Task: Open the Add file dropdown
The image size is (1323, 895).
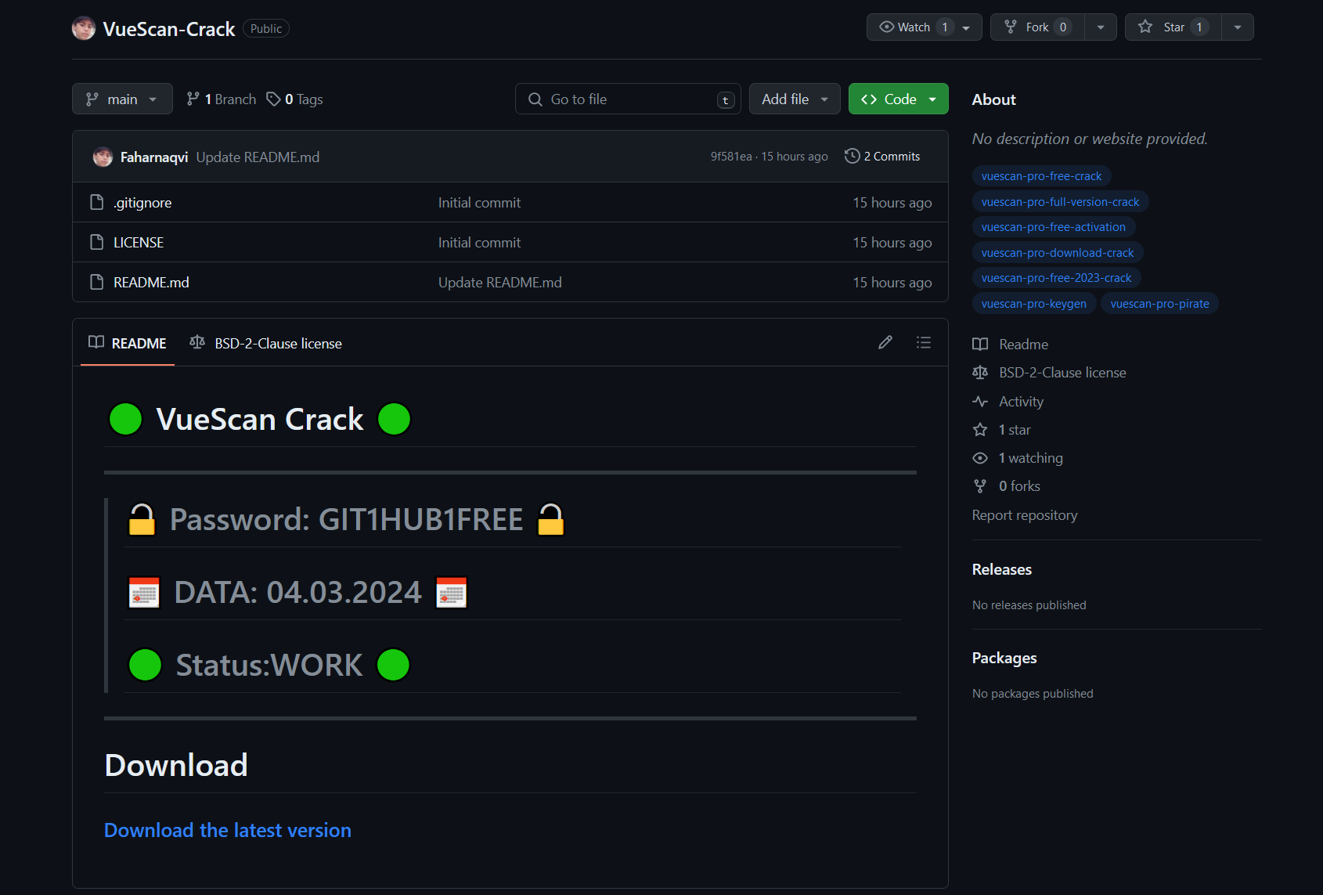Action: [x=794, y=99]
